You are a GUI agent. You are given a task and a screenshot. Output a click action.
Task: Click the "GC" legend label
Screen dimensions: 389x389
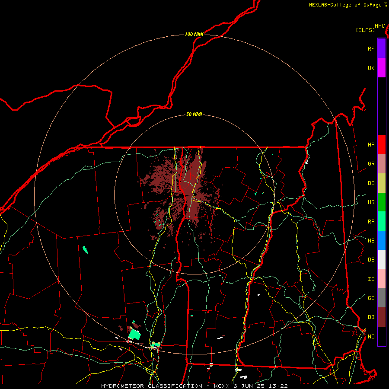(371, 298)
